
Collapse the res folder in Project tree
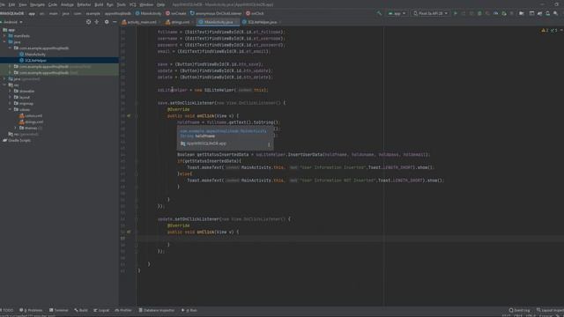(4, 85)
